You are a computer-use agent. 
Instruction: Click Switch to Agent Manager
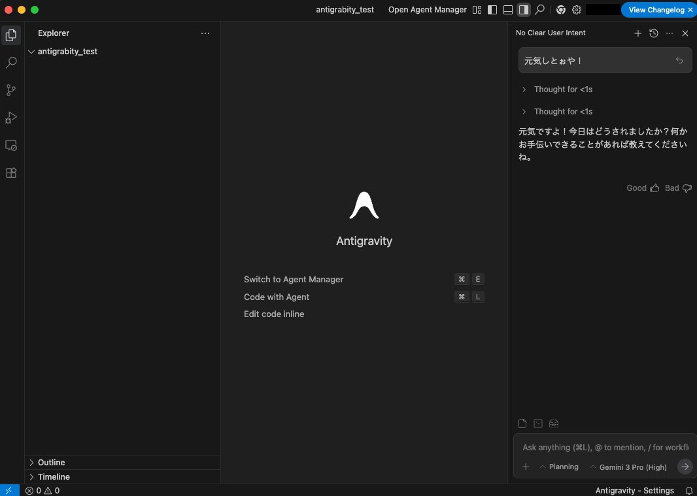pyautogui.click(x=294, y=280)
